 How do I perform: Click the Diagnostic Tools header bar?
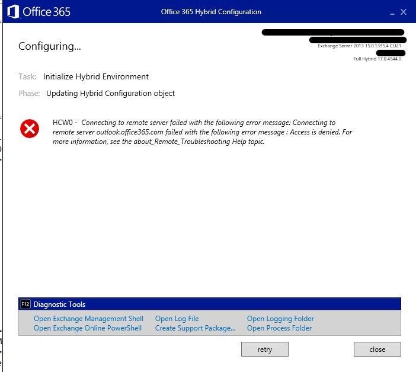point(210,304)
